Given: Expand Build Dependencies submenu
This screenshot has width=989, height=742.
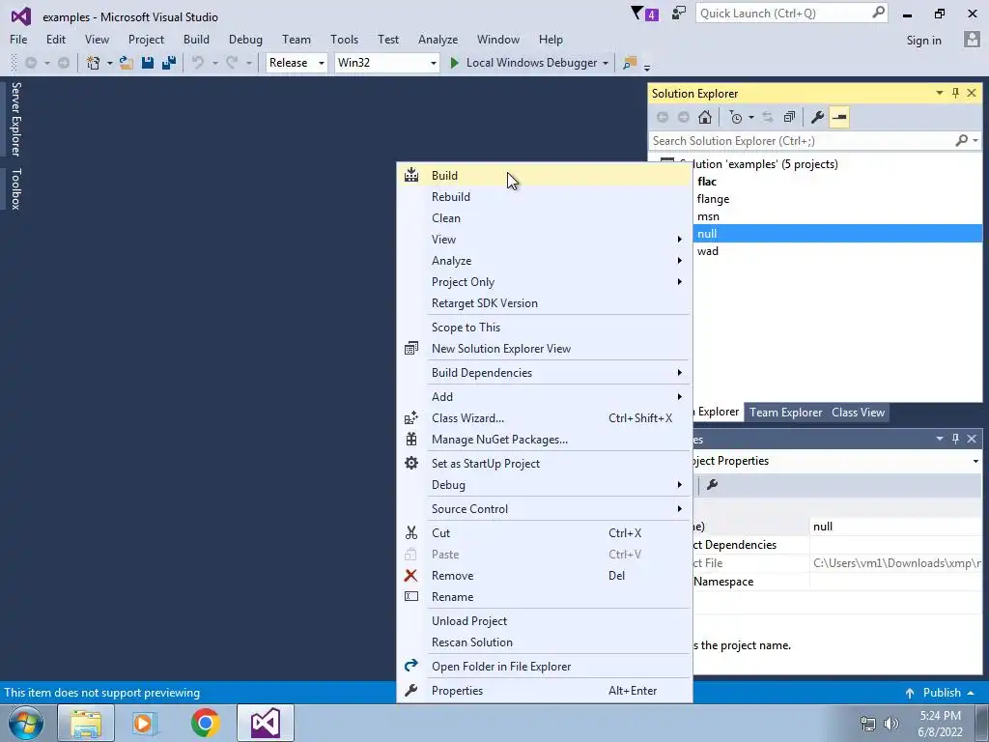Looking at the screenshot, I should point(679,372).
